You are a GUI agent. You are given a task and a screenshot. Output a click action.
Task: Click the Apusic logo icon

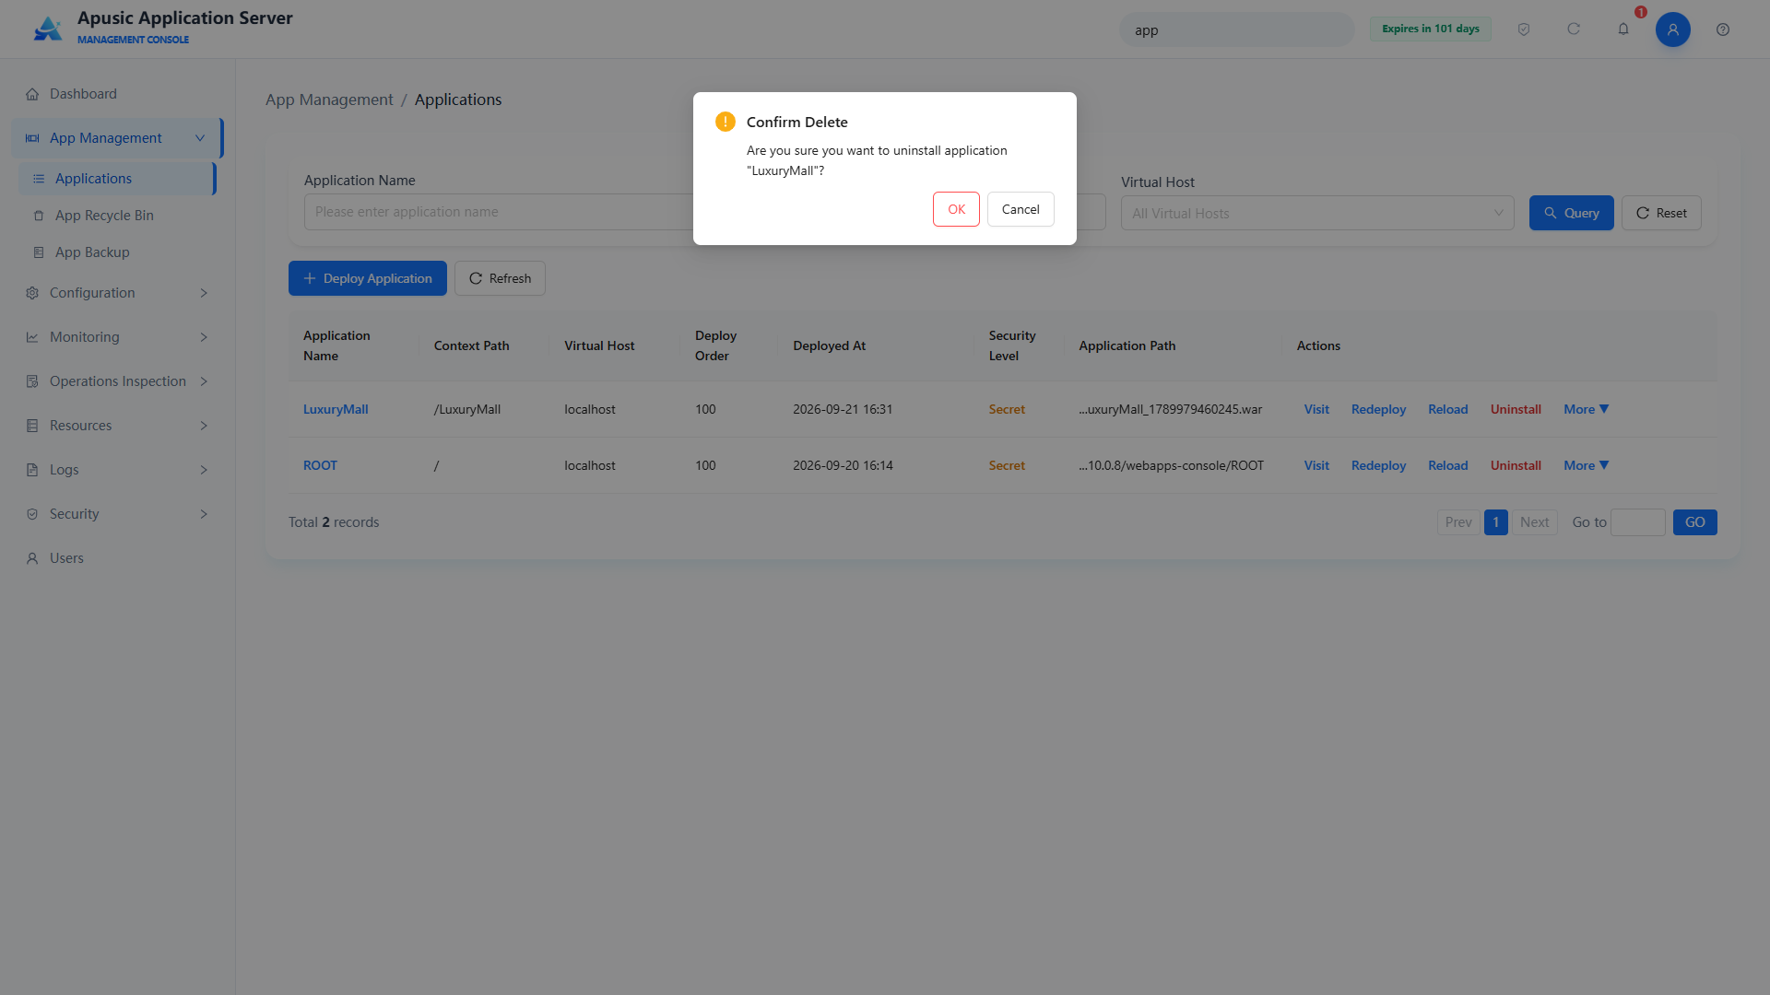click(48, 29)
